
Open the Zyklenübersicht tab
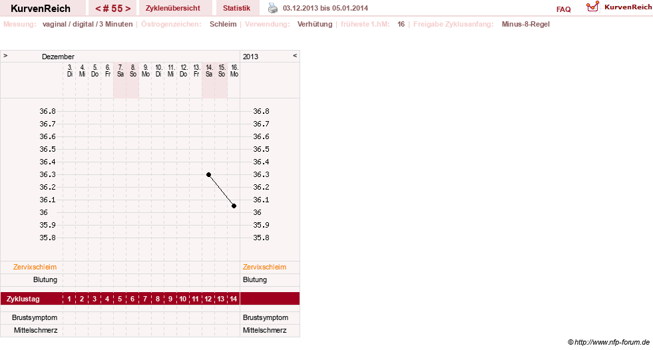tap(173, 8)
